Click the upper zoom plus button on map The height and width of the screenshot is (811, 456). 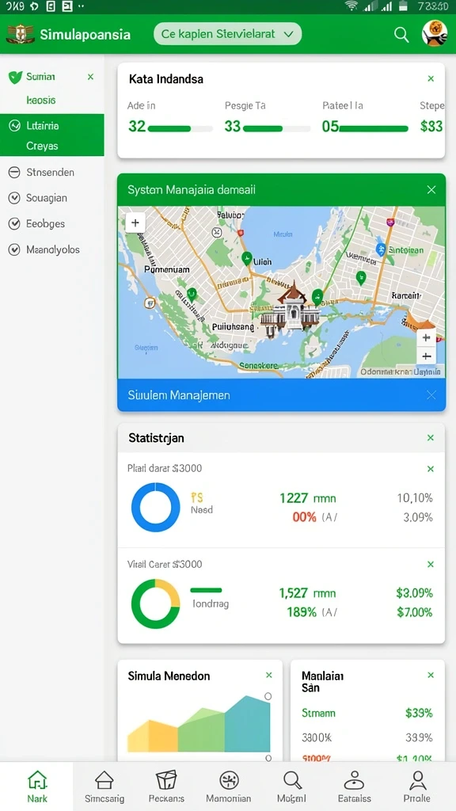427,337
